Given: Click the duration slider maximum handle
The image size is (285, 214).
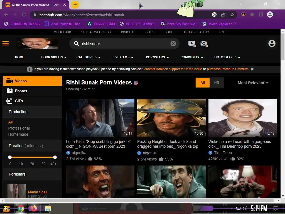Looking at the screenshot, I should [55, 157].
